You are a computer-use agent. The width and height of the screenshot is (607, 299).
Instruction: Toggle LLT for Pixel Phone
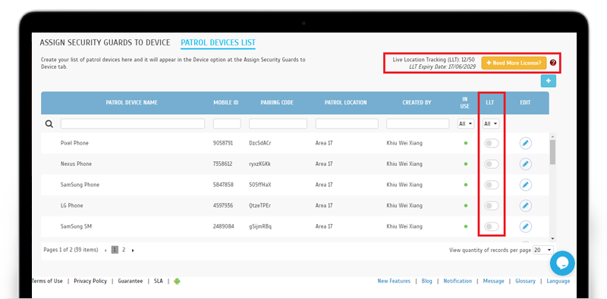[x=492, y=143]
